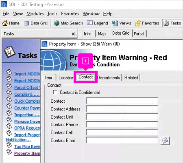Toggle the Tasks toolbar button
183x163 pixels.
172,23
